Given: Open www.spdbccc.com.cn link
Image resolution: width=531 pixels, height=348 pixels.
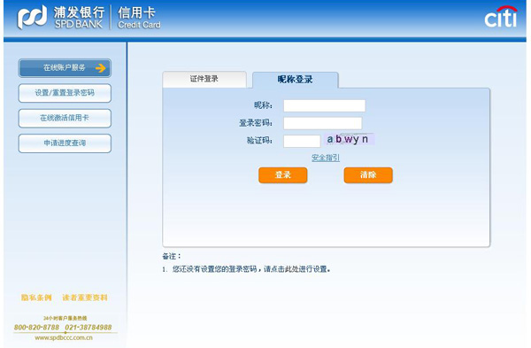Looking at the screenshot, I should [64, 337].
